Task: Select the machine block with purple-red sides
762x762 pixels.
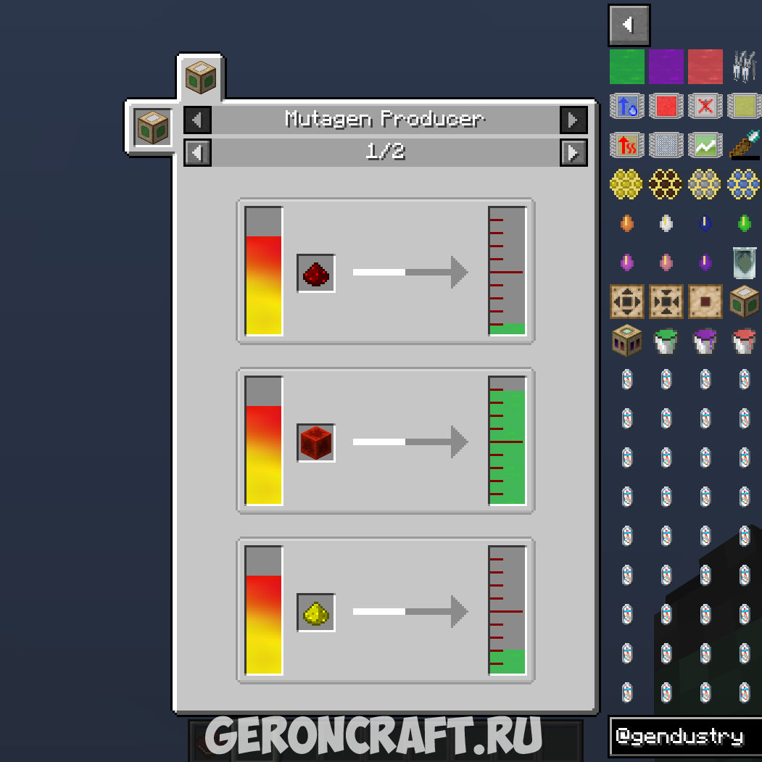Action: point(627,341)
